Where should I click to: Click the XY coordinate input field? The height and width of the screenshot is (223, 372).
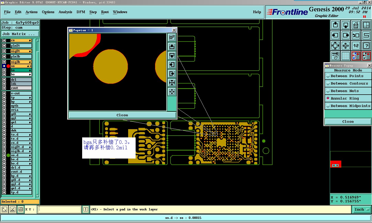[60, 209]
